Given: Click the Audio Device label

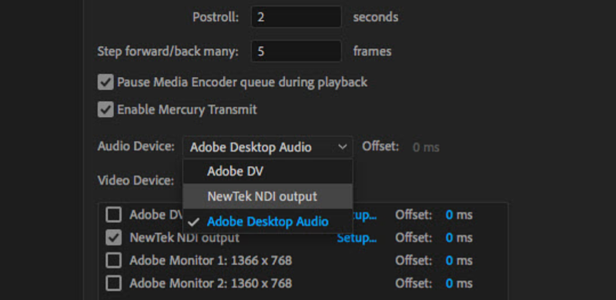Looking at the screenshot, I should [x=136, y=146].
